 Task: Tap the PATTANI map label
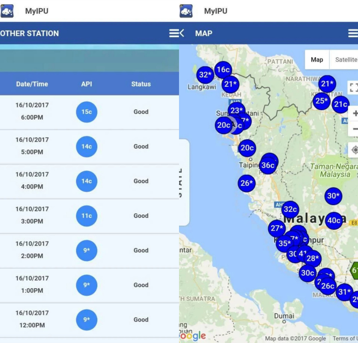click(x=280, y=62)
